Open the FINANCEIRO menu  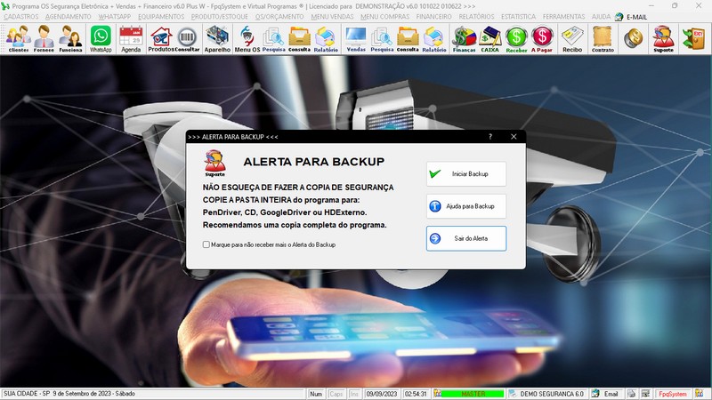pos(434,17)
